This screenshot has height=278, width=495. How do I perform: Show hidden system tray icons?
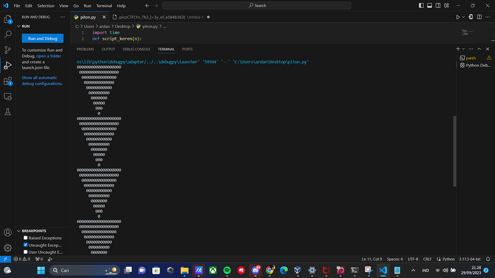tap(413, 271)
